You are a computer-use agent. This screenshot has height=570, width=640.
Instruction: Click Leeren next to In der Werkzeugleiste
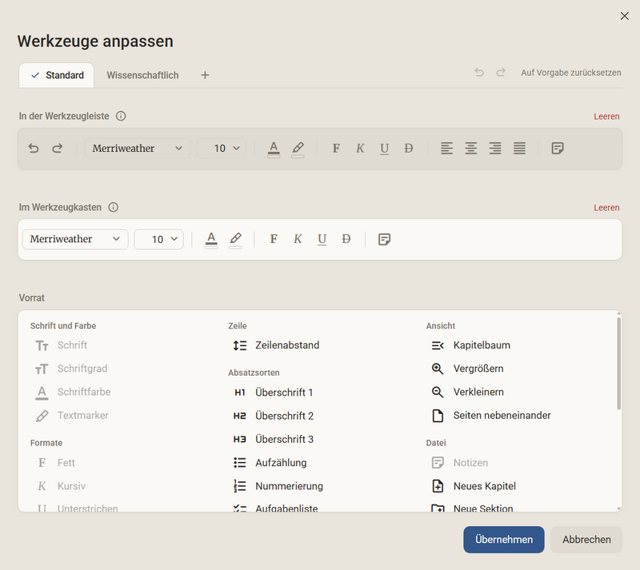pyautogui.click(x=606, y=117)
